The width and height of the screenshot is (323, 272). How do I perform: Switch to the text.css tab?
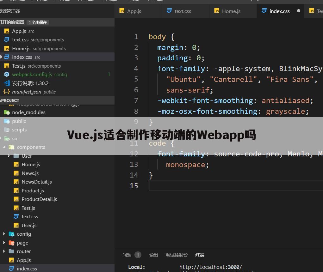coord(185,11)
